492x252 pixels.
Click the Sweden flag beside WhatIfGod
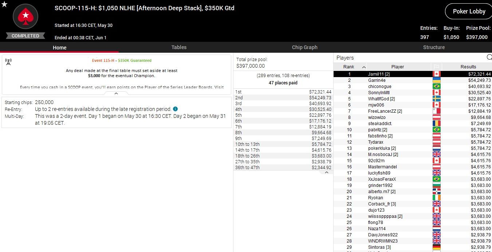436,99
